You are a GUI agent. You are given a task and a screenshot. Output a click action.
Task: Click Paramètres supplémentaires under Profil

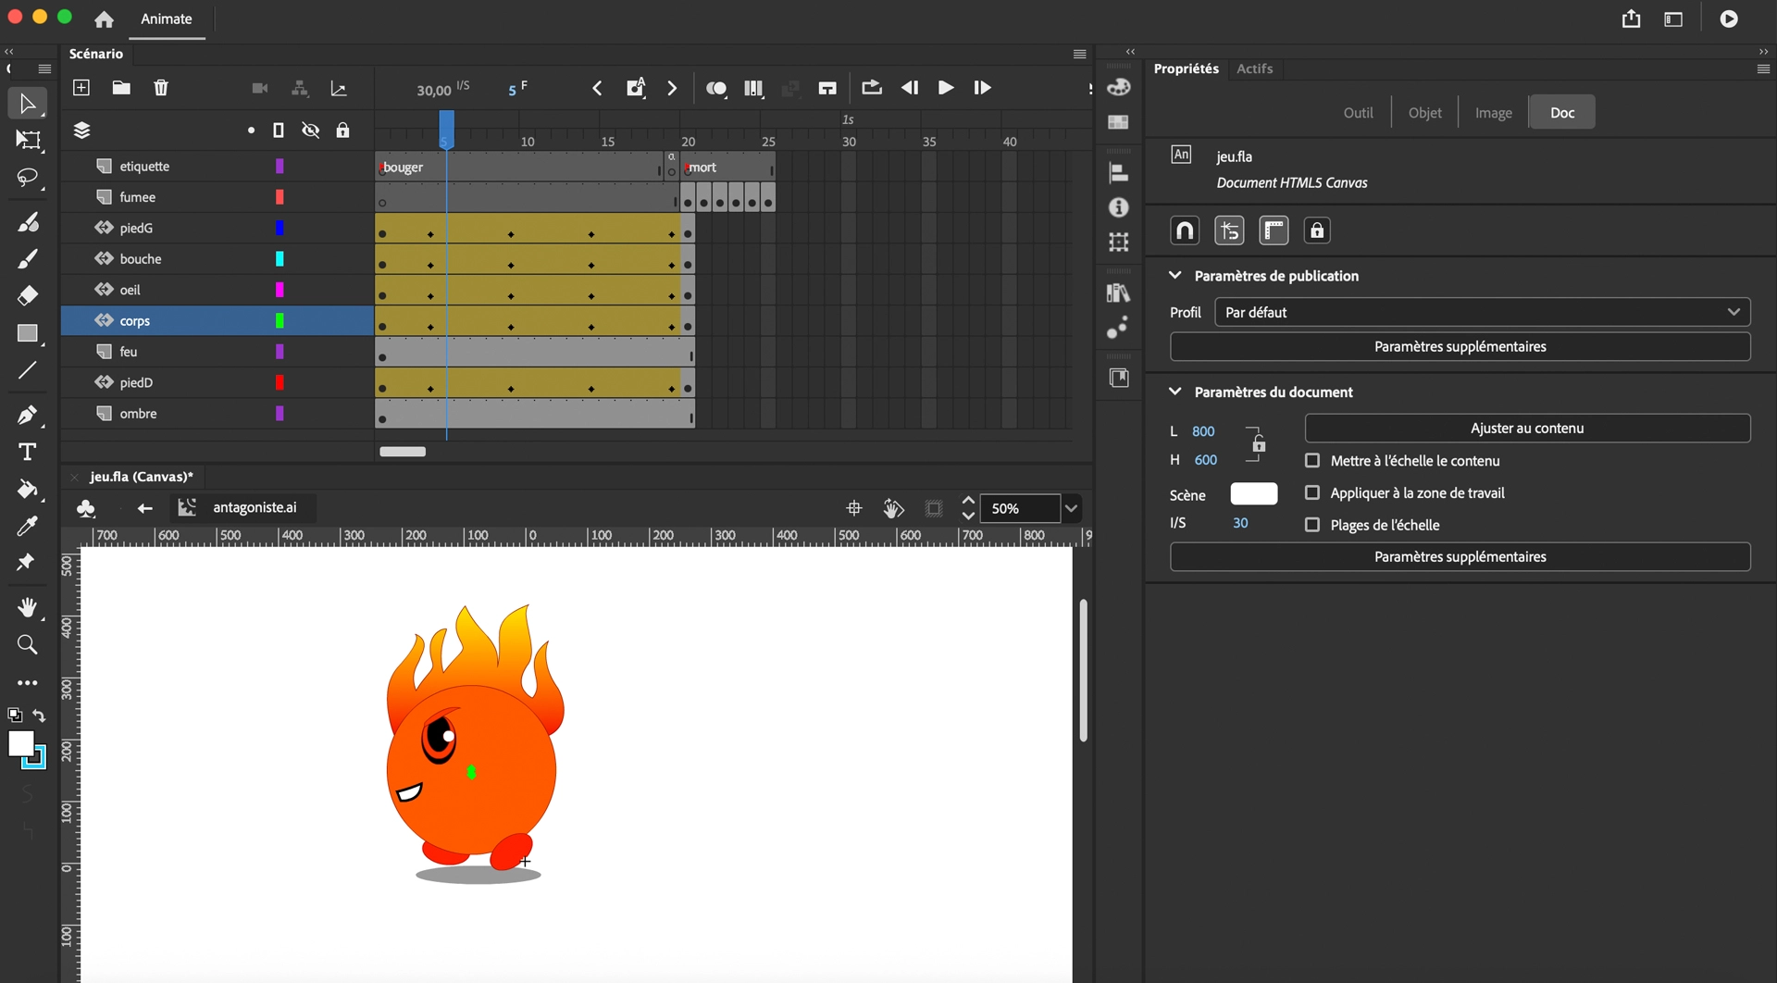click(1460, 346)
